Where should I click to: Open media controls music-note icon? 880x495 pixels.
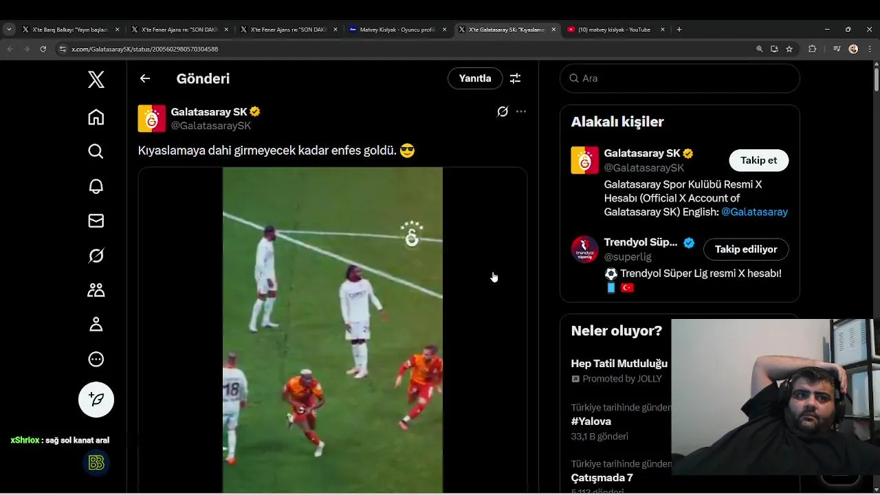pos(837,49)
